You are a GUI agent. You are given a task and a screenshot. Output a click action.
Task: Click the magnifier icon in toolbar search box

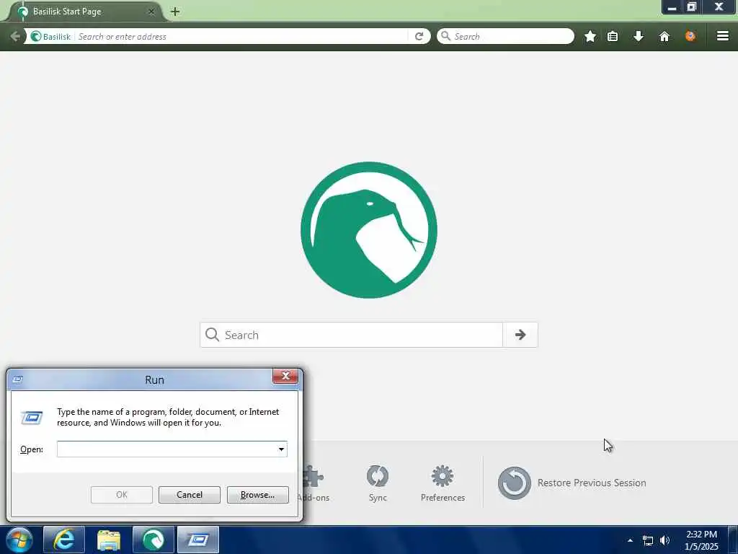tap(445, 36)
